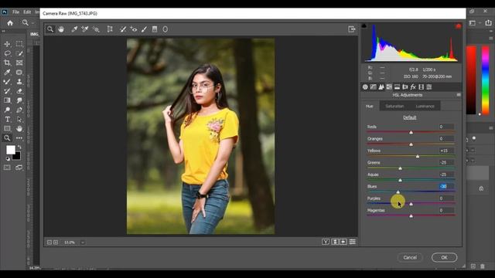The height and width of the screenshot is (278, 495).
Task: Select the Transform tool in Camera Raw
Action: [110, 29]
